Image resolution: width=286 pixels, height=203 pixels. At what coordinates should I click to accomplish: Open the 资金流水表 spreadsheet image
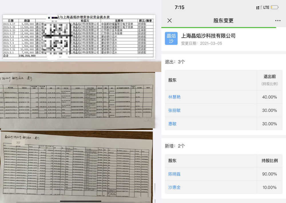pos(79,37)
